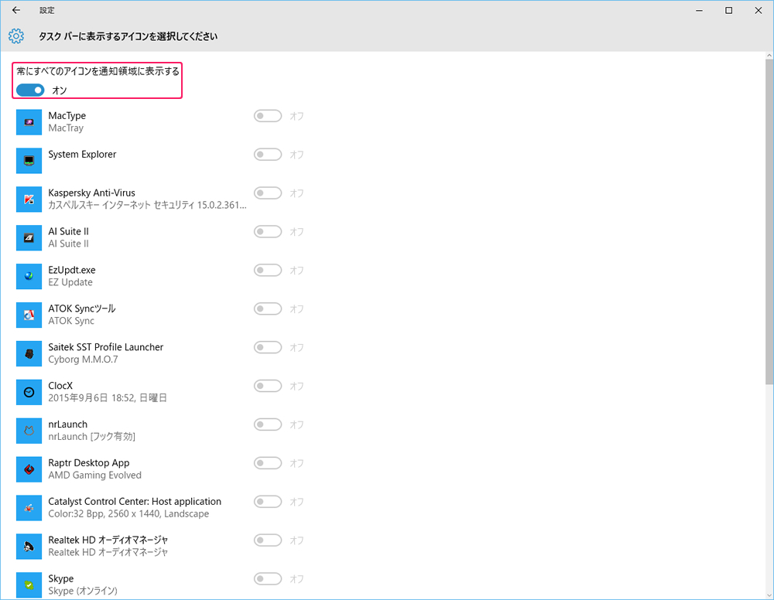Toggle the nrLaunch switch

268,424
